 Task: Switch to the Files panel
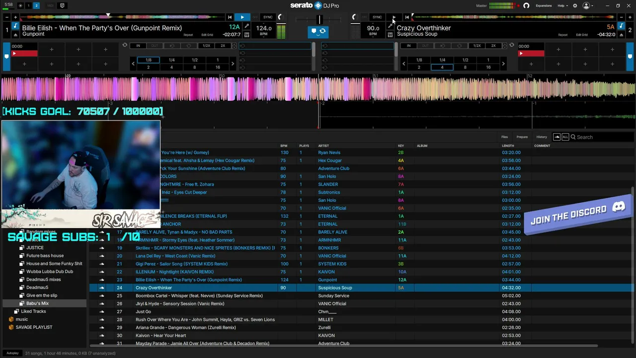pyautogui.click(x=504, y=137)
